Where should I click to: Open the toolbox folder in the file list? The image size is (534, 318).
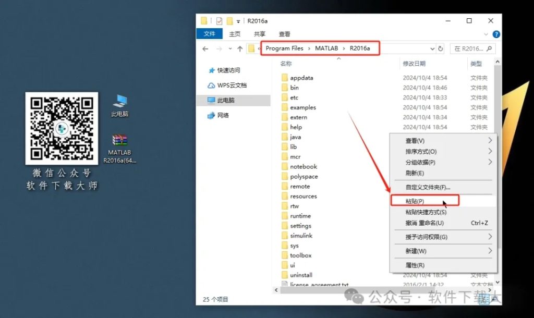tap(300, 255)
